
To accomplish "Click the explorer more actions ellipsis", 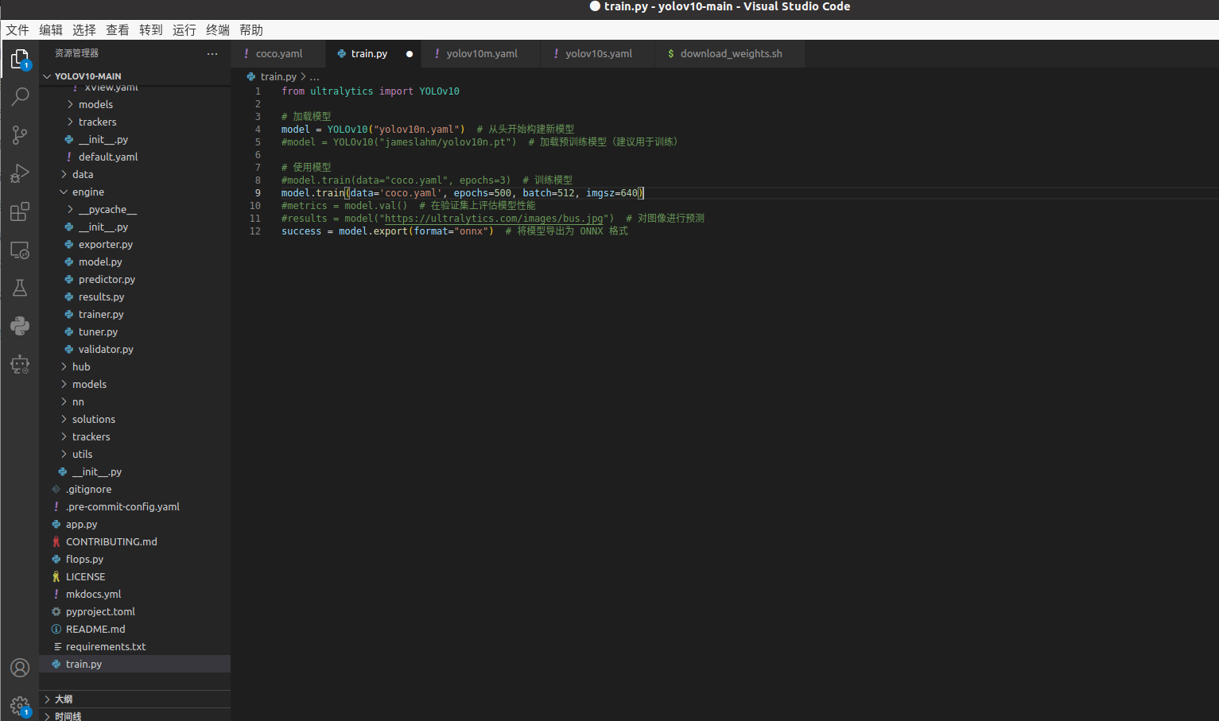I will click(212, 54).
